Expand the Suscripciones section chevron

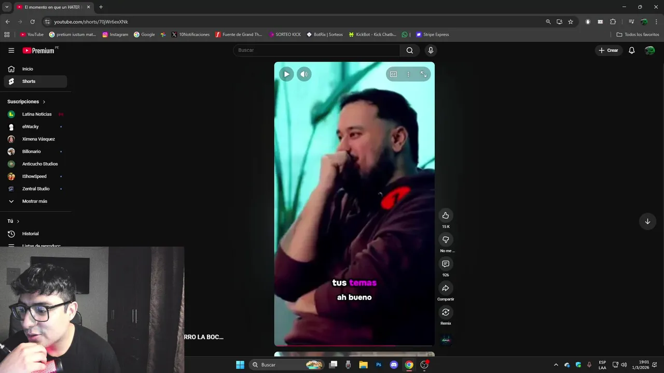[44, 102]
